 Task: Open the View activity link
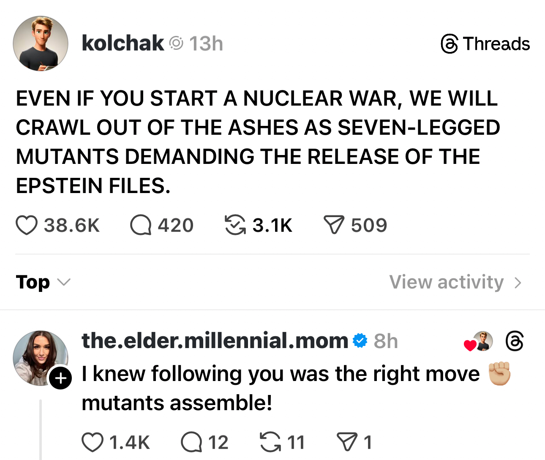446,282
